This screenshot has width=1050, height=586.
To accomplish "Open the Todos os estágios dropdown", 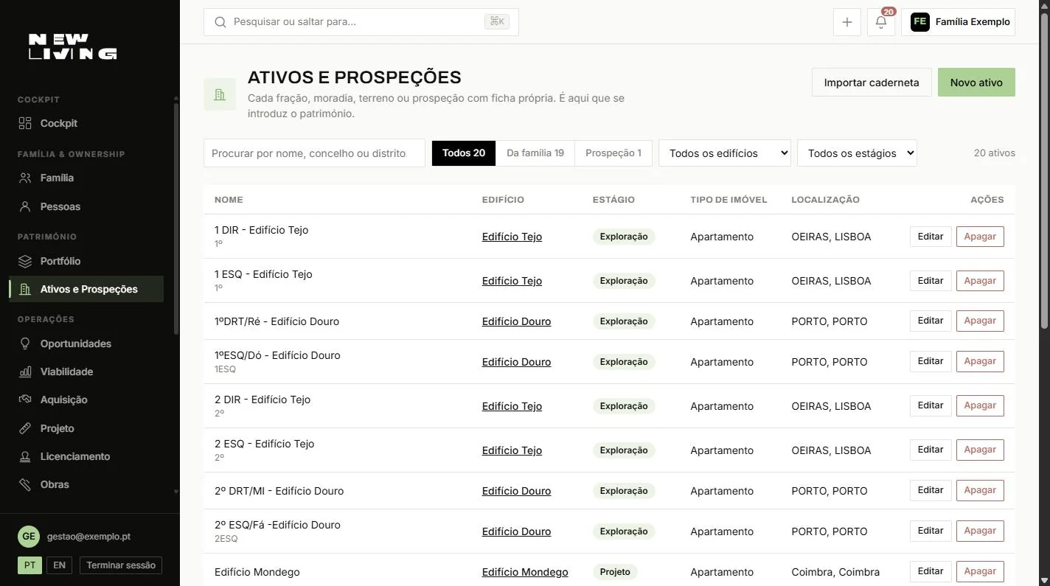I will click(857, 153).
